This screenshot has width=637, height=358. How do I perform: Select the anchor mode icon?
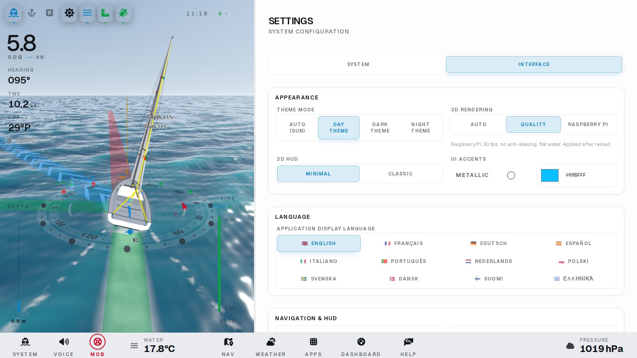pos(31,13)
